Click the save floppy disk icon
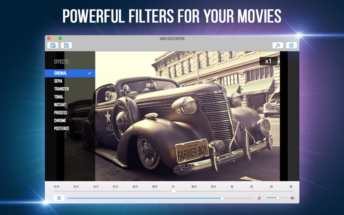Image resolution: width=344 pixels, height=215 pixels. tap(66, 46)
